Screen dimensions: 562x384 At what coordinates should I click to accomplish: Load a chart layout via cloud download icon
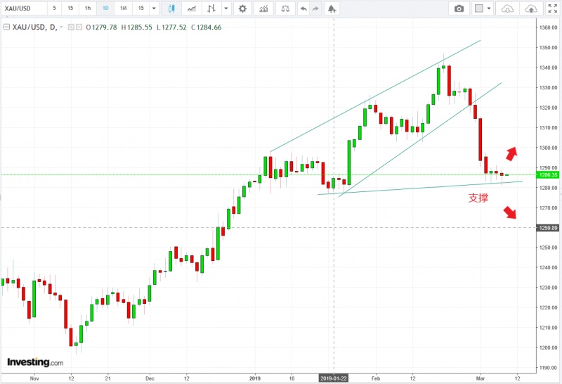pyautogui.click(x=507, y=8)
